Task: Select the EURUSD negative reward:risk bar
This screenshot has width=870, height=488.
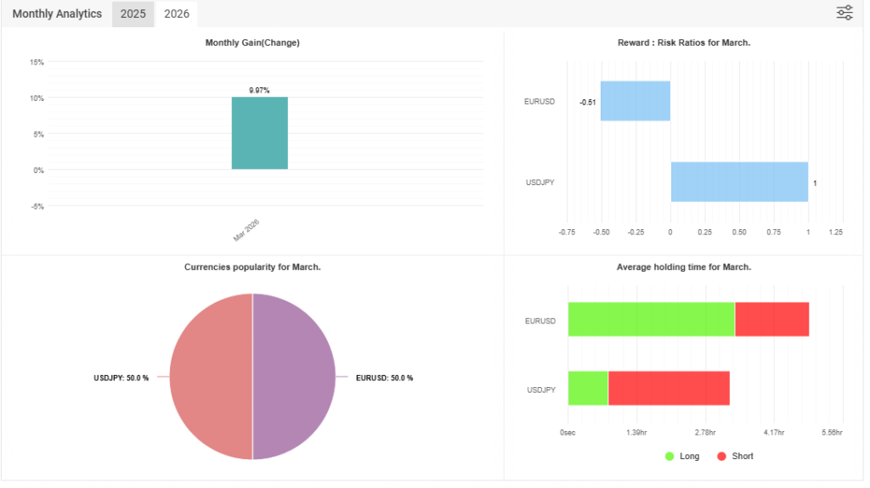Action: (x=636, y=101)
